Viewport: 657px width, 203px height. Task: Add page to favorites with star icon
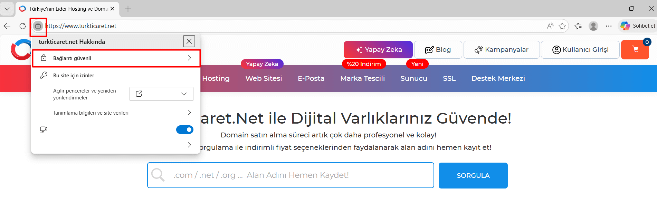coord(562,26)
